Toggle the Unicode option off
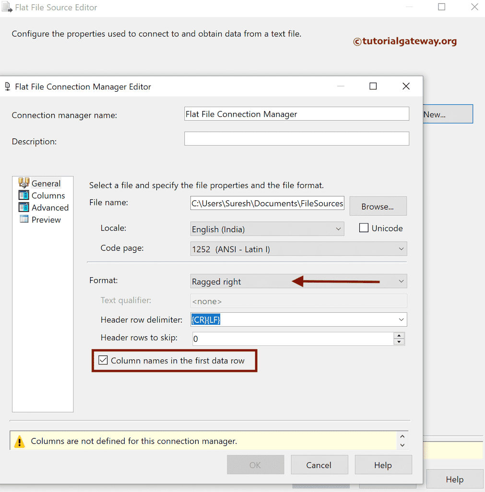The image size is (485, 492). point(364,228)
